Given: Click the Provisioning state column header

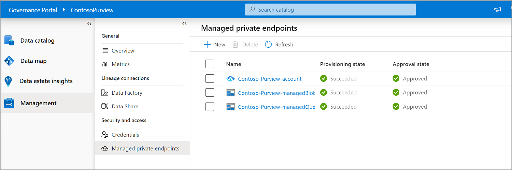Looking at the screenshot, I should click(342, 64).
